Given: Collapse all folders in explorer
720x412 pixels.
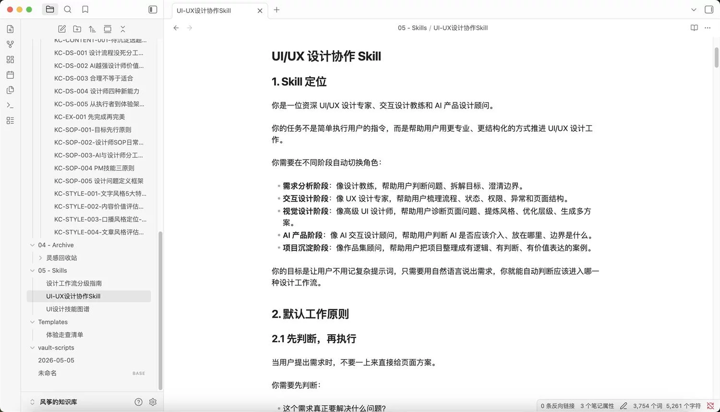Looking at the screenshot, I should 123,29.
